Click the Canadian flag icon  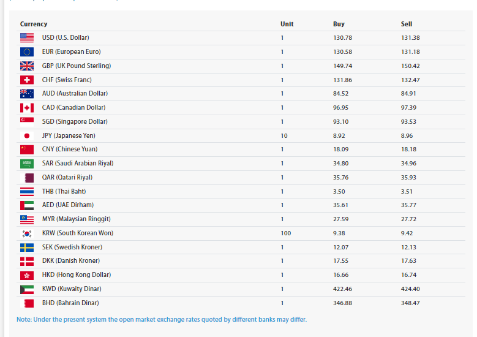pos(27,108)
